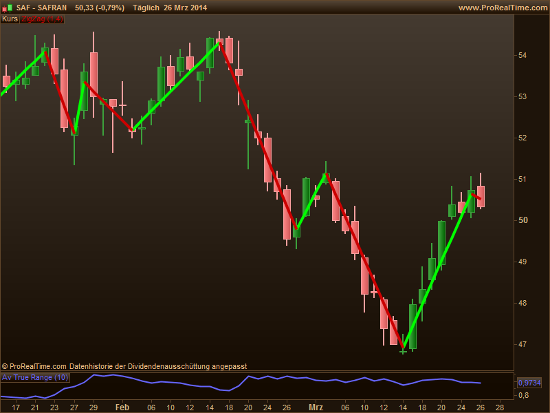The image size is (550, 413).
Task: Click the 52 price axis label
Action: click(522, 138)
